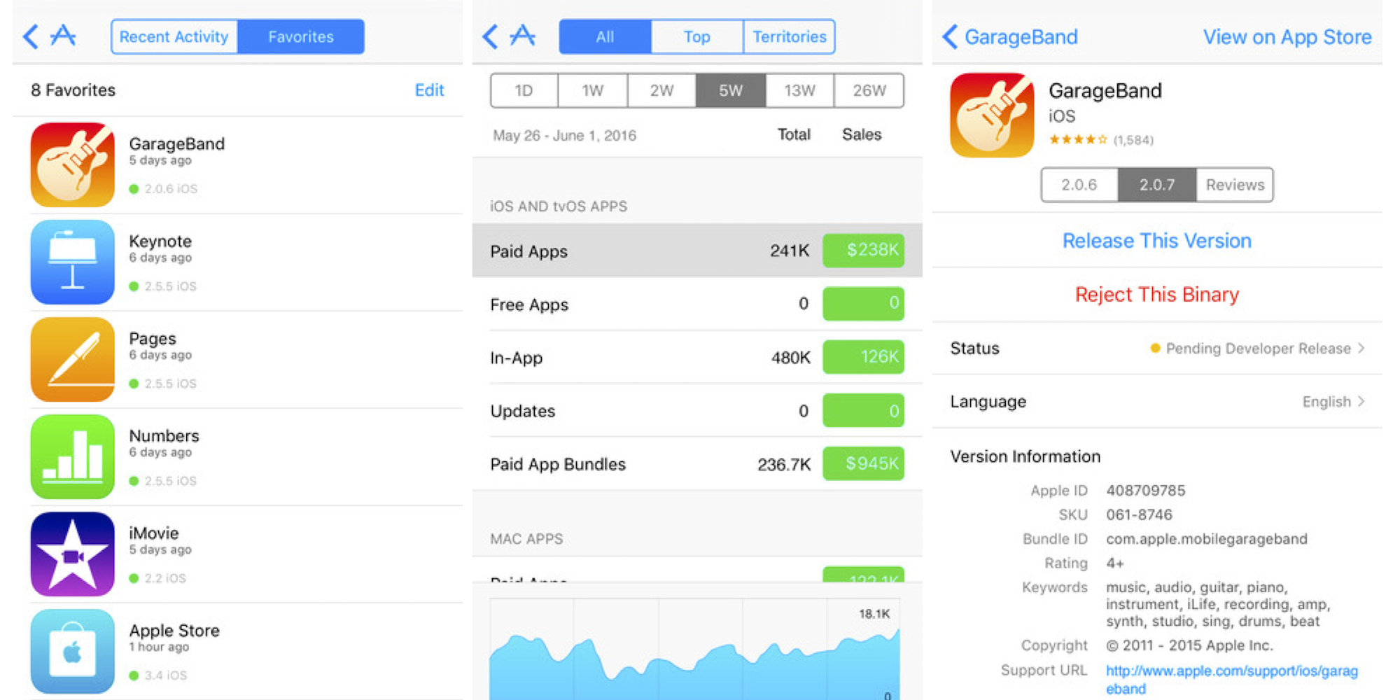Switch time range to 13W

(799, 91)
